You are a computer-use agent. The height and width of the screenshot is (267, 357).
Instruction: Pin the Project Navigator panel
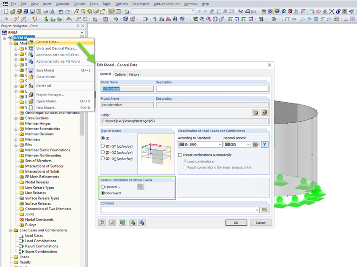[x=78, y=26]
